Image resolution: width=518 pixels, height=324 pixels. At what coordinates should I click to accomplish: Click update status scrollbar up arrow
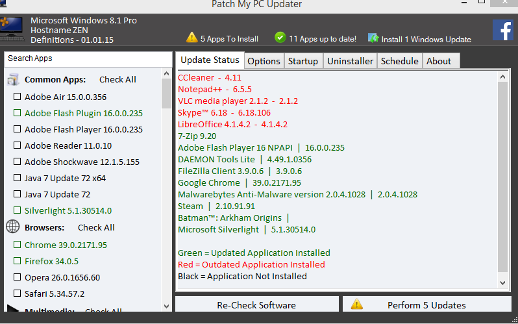[503, 77]
